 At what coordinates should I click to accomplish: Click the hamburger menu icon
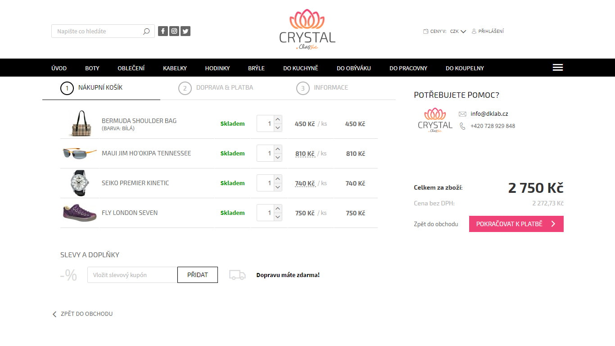pyautogui.click(x=558, y=68)
